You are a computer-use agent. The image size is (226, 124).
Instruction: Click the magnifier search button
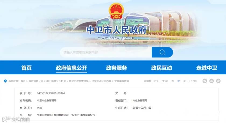162,52
